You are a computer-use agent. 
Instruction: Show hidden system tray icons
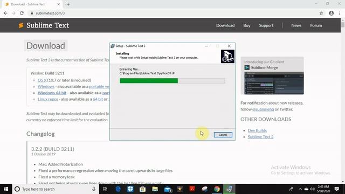pyautogui.click(x=300, y=189)
